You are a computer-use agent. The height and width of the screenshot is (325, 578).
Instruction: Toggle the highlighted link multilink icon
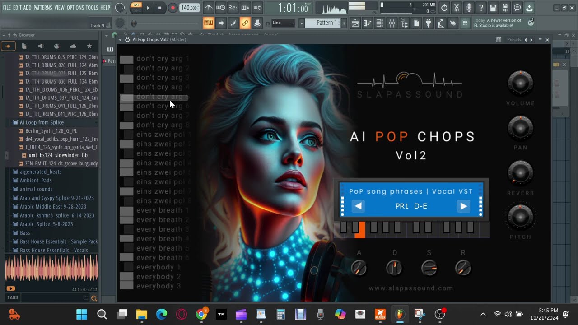(245, 23)
